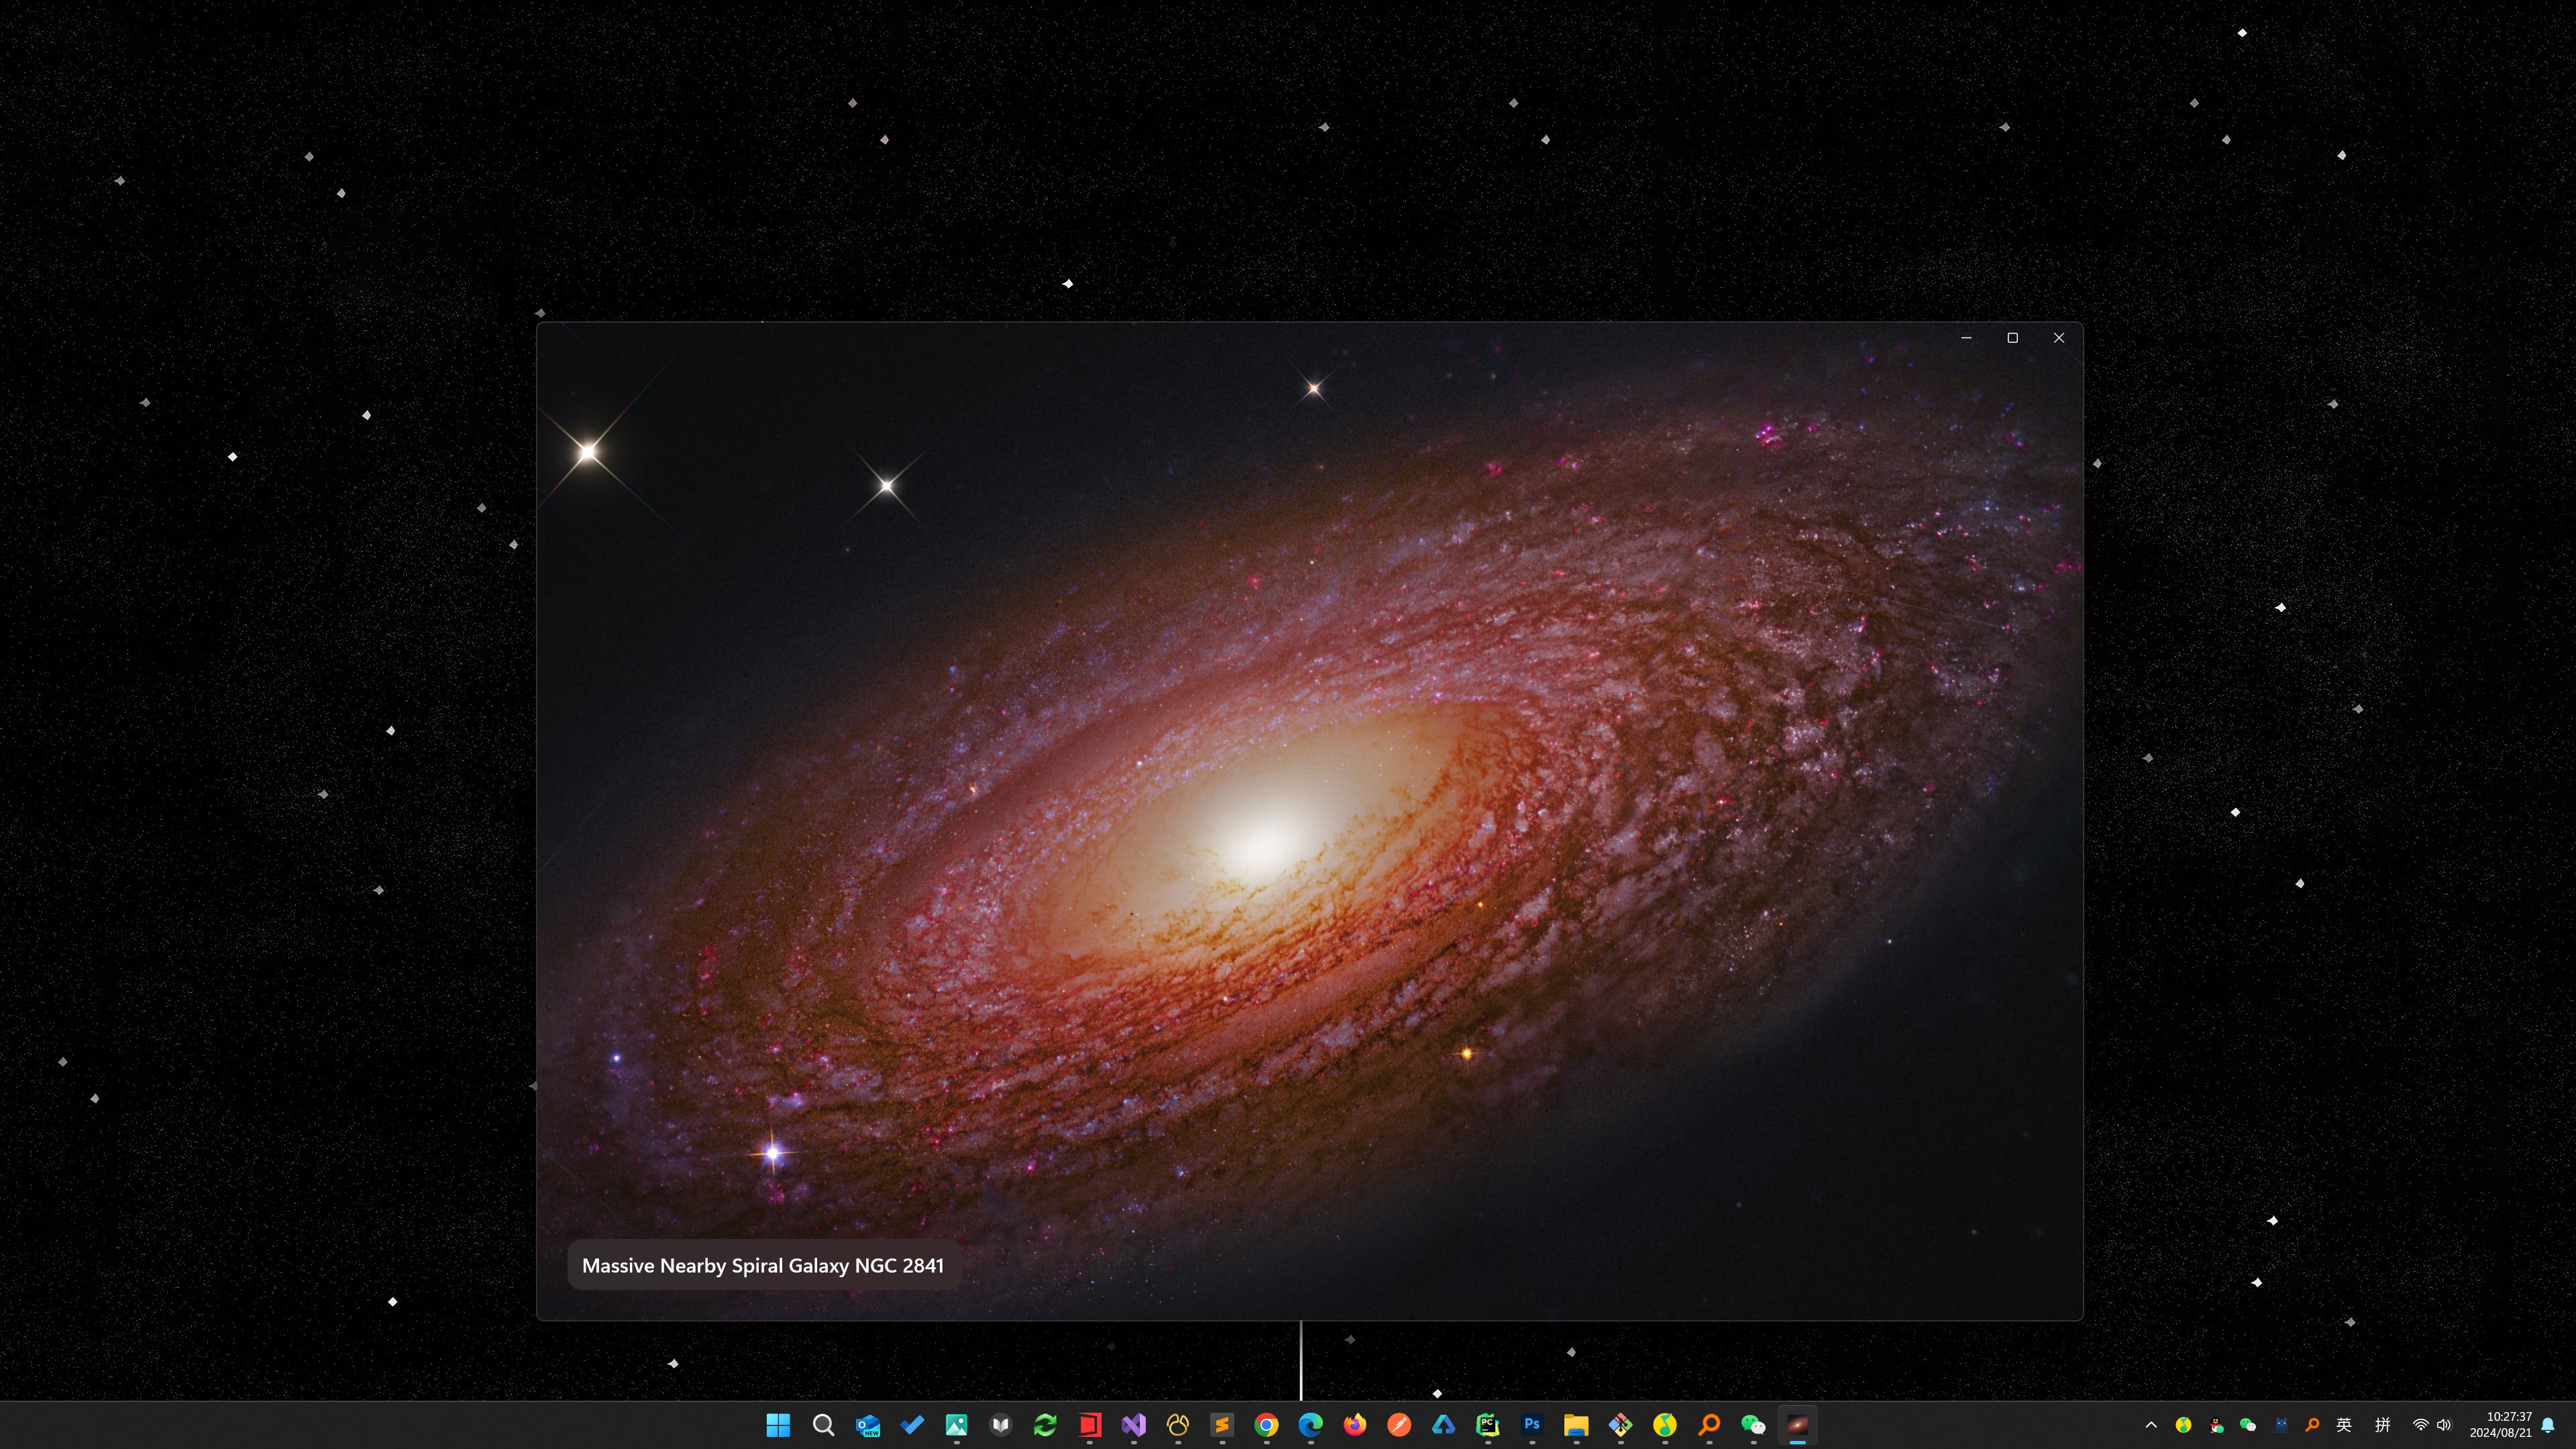Open clock and date calendar flyout
The image size is (2576, 1449).
tap(2500, 1425)
